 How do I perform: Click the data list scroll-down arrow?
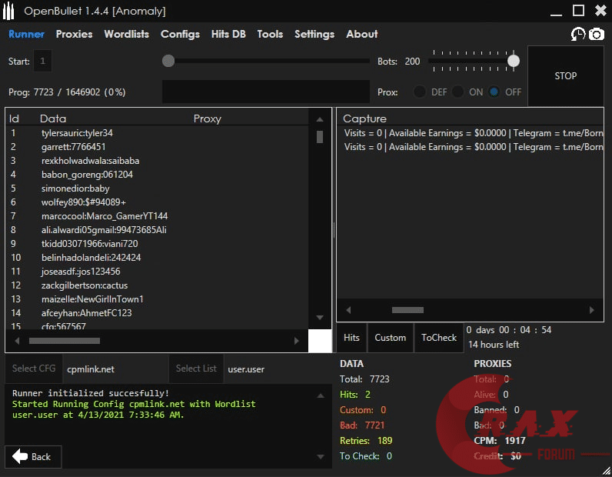point(320,317)
